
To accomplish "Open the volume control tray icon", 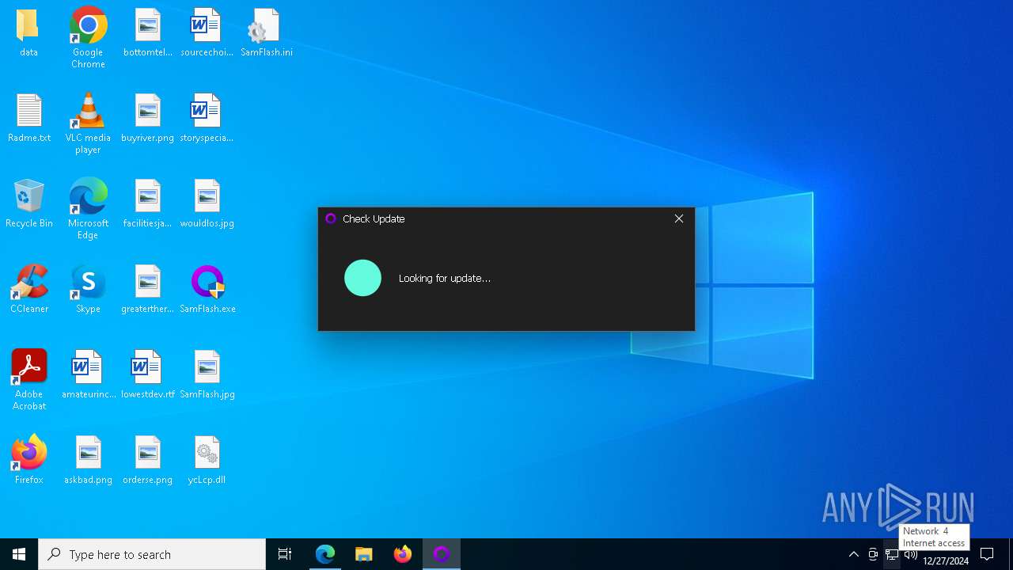I will [911, 554].
